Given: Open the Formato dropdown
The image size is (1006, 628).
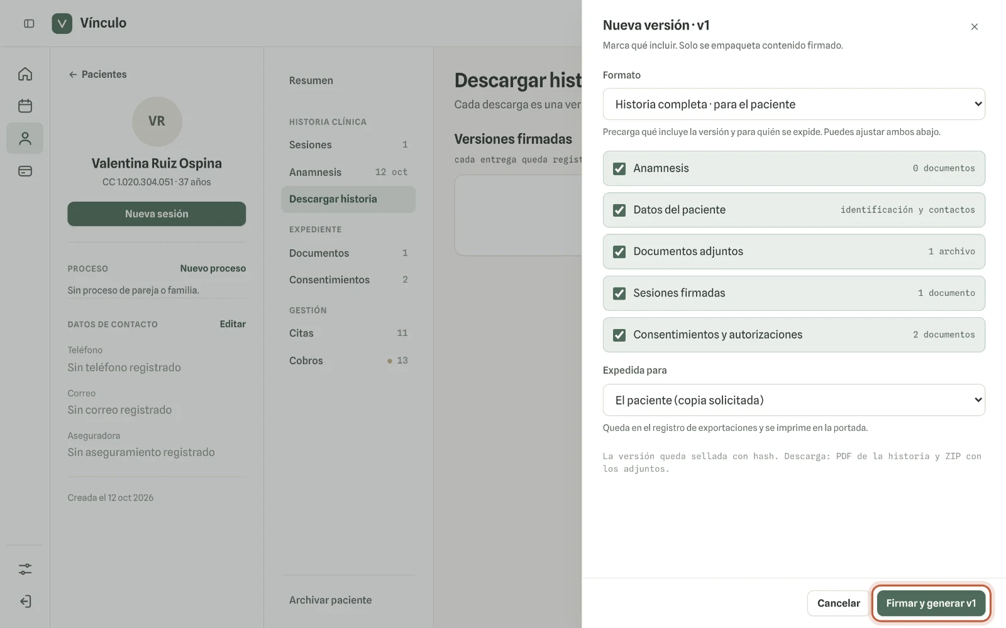Looking at the screenshot, I should point(793,104).
